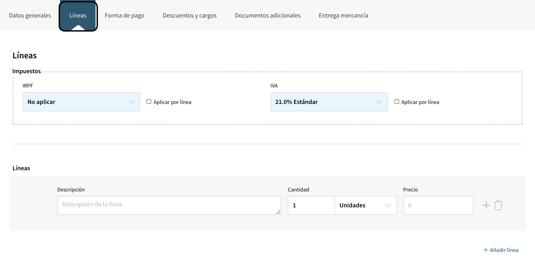
Task: Enable "Aplicar por línea" for IVA
Action: 397,101
